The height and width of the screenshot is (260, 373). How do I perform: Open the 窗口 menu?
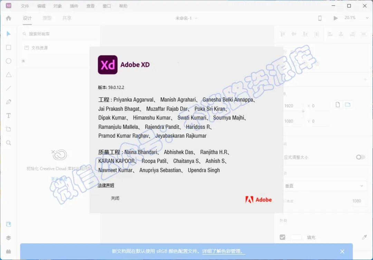tap(107, 6)
